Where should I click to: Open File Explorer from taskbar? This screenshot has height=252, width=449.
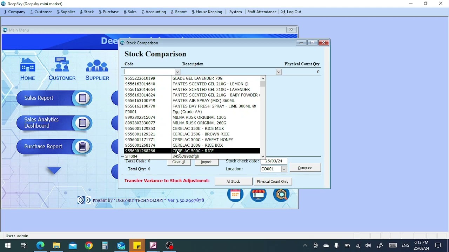pyautogui.click(x=56, y=245)
